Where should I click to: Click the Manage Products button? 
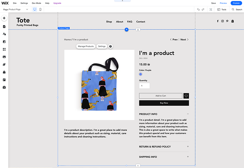pos(86,46)
